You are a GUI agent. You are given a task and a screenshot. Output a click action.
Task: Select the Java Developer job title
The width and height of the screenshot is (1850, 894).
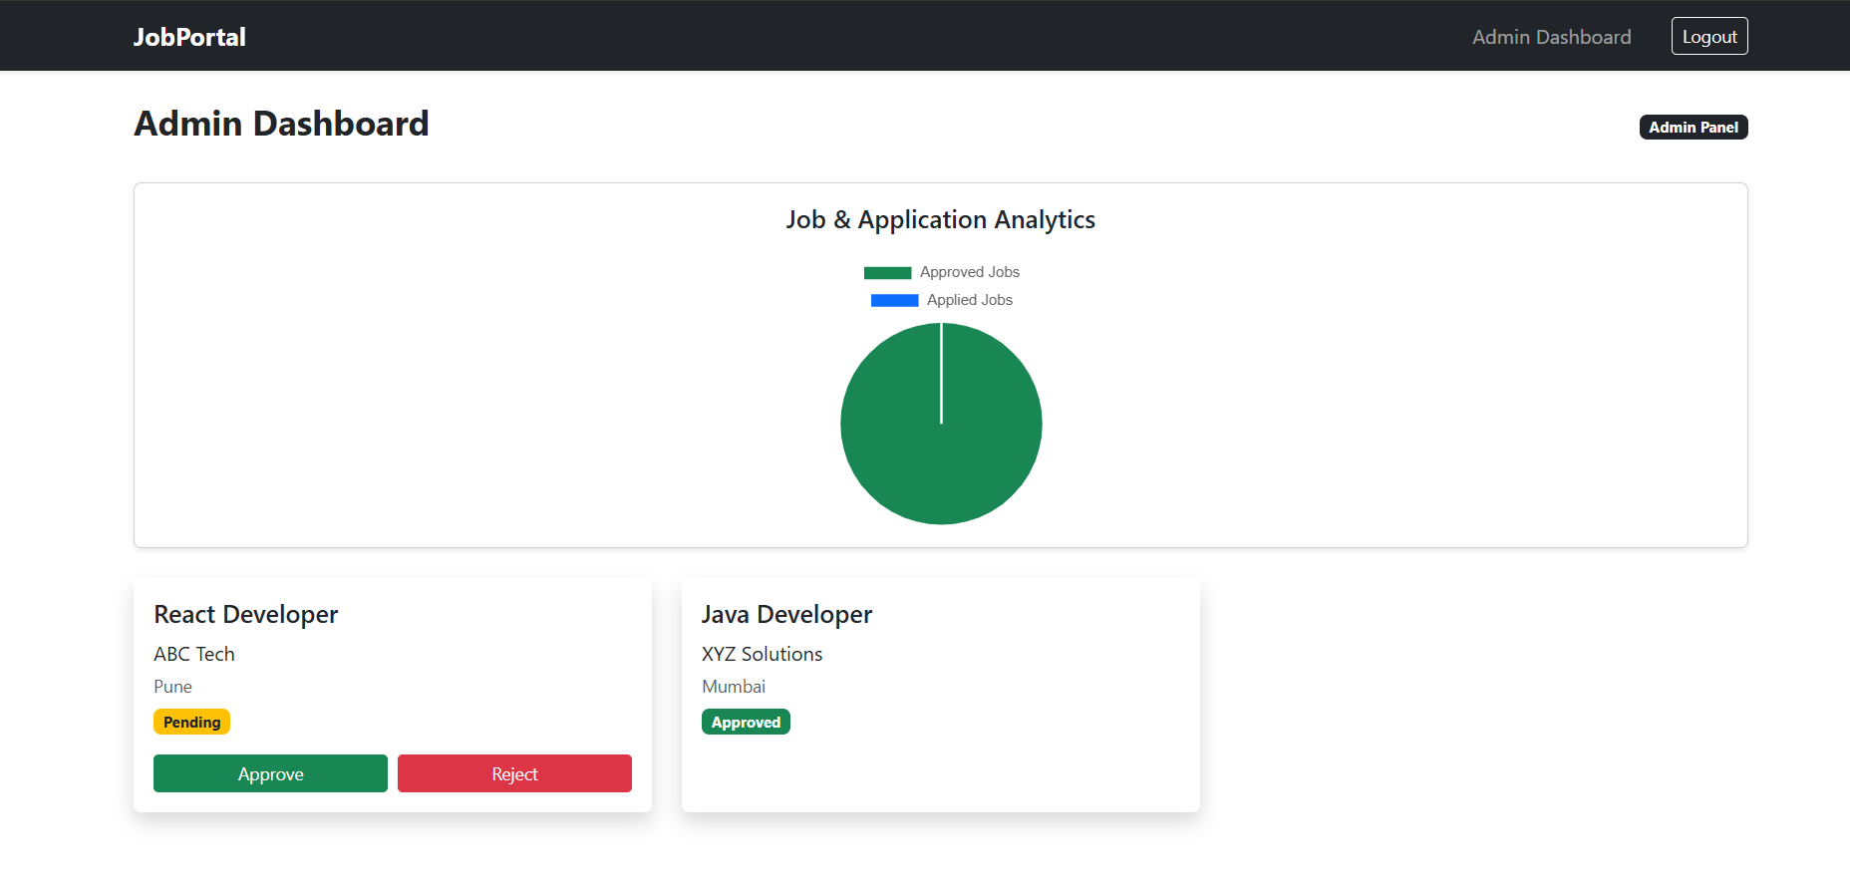click(x=786, y=614)
